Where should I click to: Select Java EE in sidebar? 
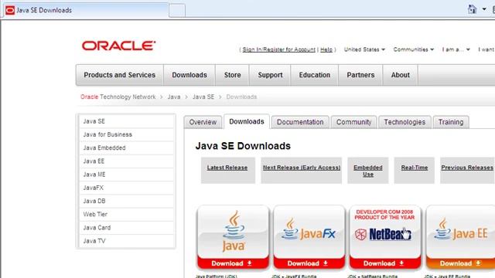(x=126, y=161)
